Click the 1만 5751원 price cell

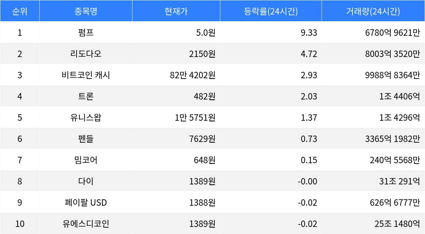tap(195, 118)
